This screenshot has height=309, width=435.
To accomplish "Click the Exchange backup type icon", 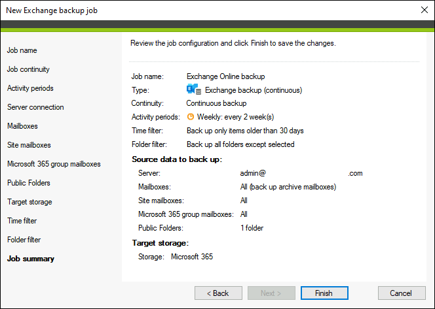I will click(194, 89).
